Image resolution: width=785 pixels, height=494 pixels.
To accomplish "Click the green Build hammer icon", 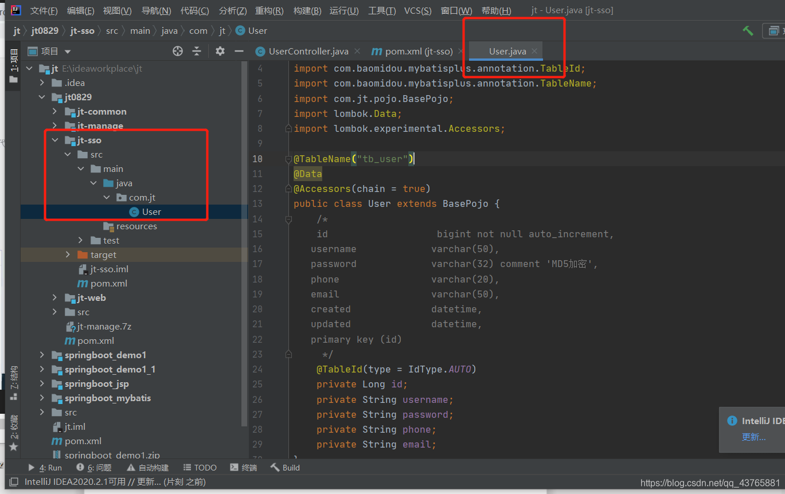I will [748, 30].
